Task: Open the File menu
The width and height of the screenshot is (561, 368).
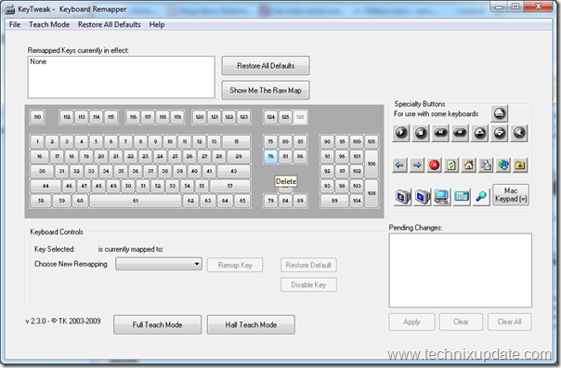Action: click(x=15, y=25)
